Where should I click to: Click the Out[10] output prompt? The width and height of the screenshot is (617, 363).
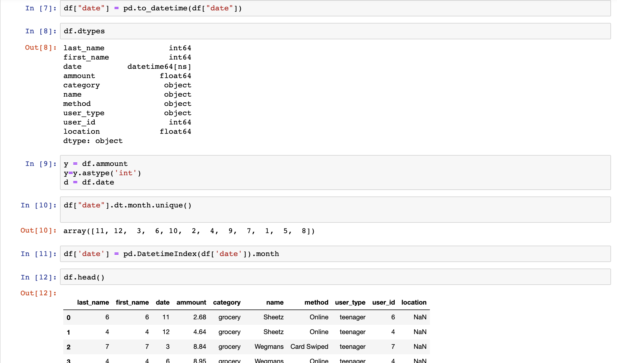[38, 230]
